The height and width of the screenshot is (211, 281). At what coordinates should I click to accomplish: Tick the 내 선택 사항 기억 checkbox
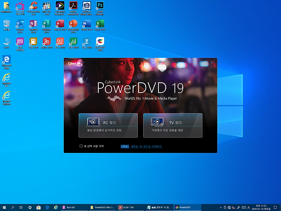81,146
